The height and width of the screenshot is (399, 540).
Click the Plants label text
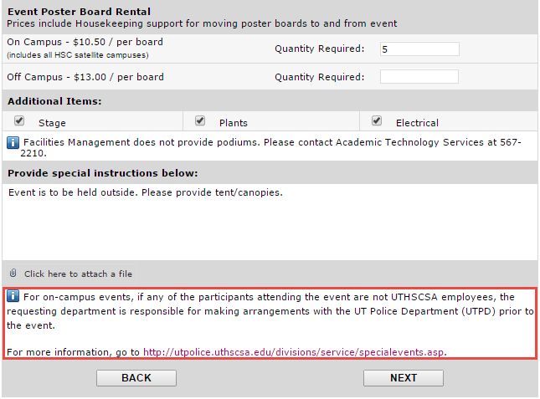pyautogui.click(x=233, y=123)
